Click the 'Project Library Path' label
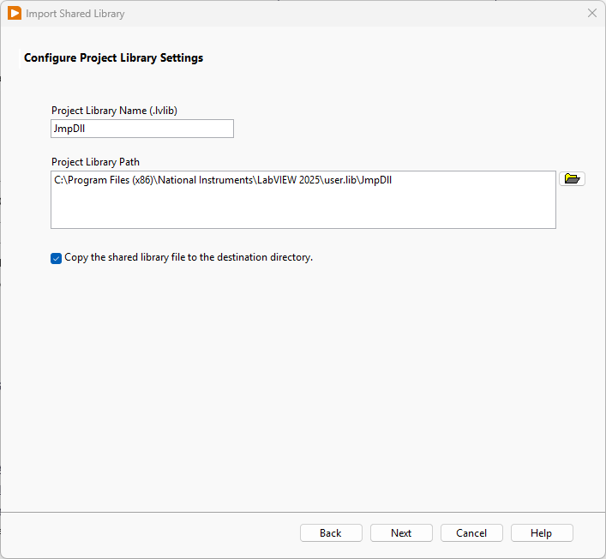This screenshot has width=606, height=559. [95, 162]
